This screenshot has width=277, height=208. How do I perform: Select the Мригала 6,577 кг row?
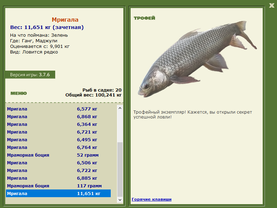click(58, 109)
